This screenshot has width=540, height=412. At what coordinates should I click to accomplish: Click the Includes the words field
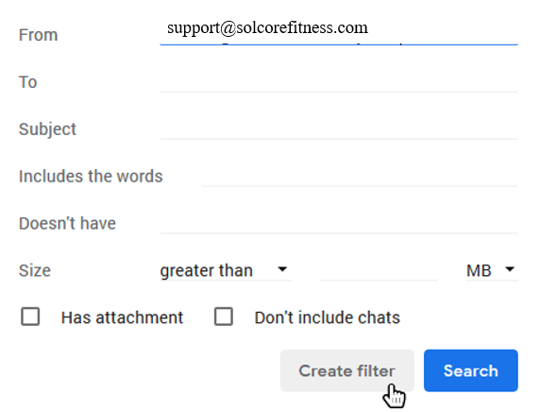click(x=360, y=176)
